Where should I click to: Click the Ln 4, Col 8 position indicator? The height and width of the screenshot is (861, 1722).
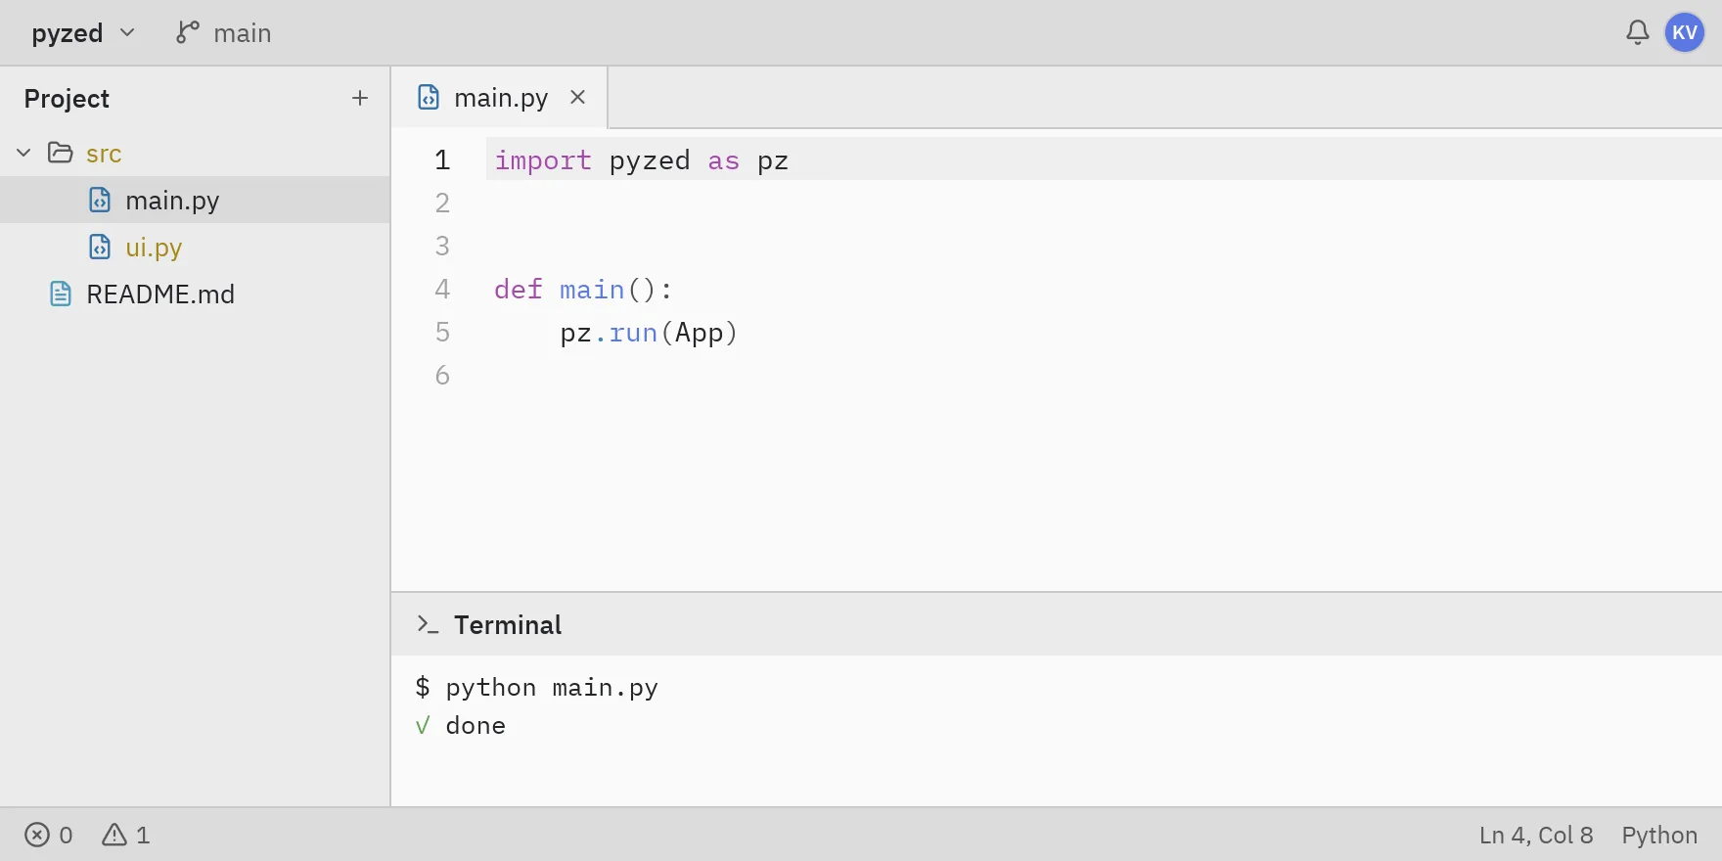tap(1536, 835)
